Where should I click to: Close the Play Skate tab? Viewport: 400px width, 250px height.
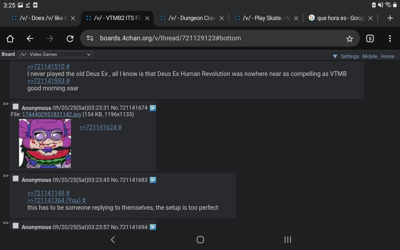[x=296, y=18]
